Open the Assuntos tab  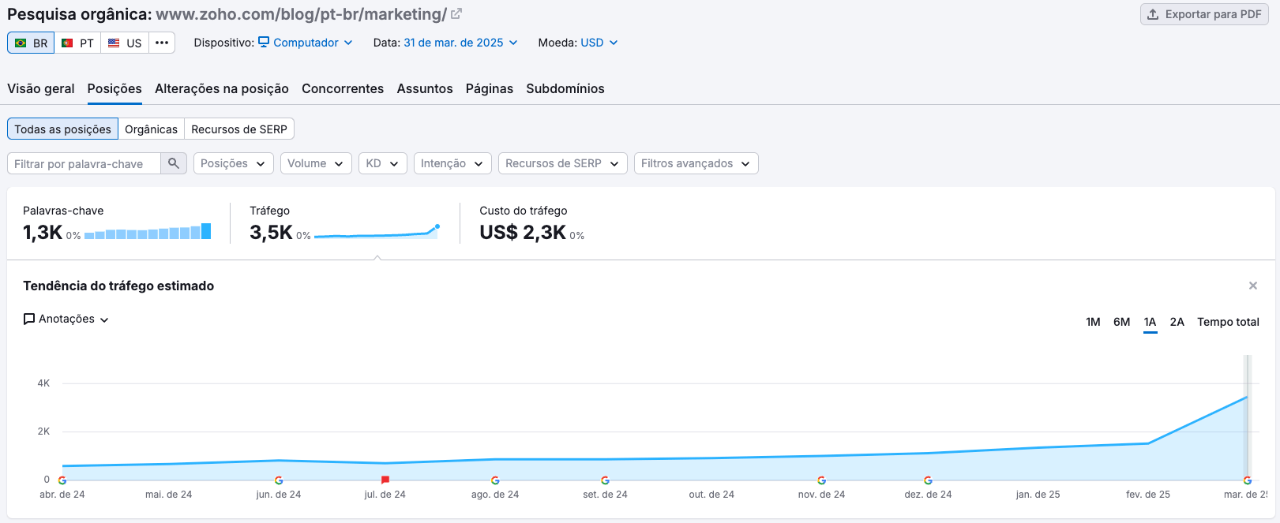coord(425,88)
